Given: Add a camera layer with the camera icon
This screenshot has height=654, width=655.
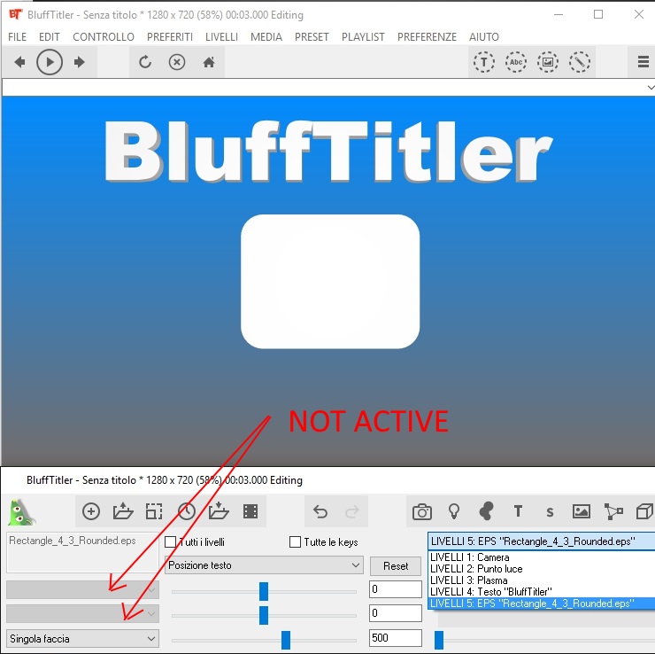Looking at the screenshot, I should [422, 511].
